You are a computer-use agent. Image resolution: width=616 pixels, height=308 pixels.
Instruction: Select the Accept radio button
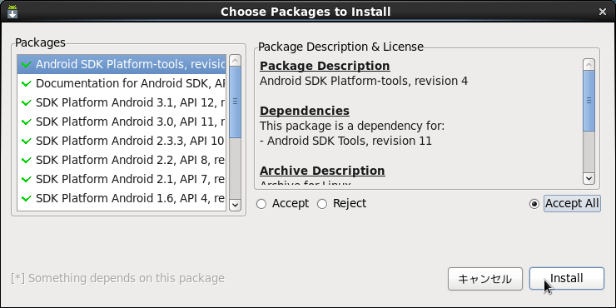pos(261,204)
